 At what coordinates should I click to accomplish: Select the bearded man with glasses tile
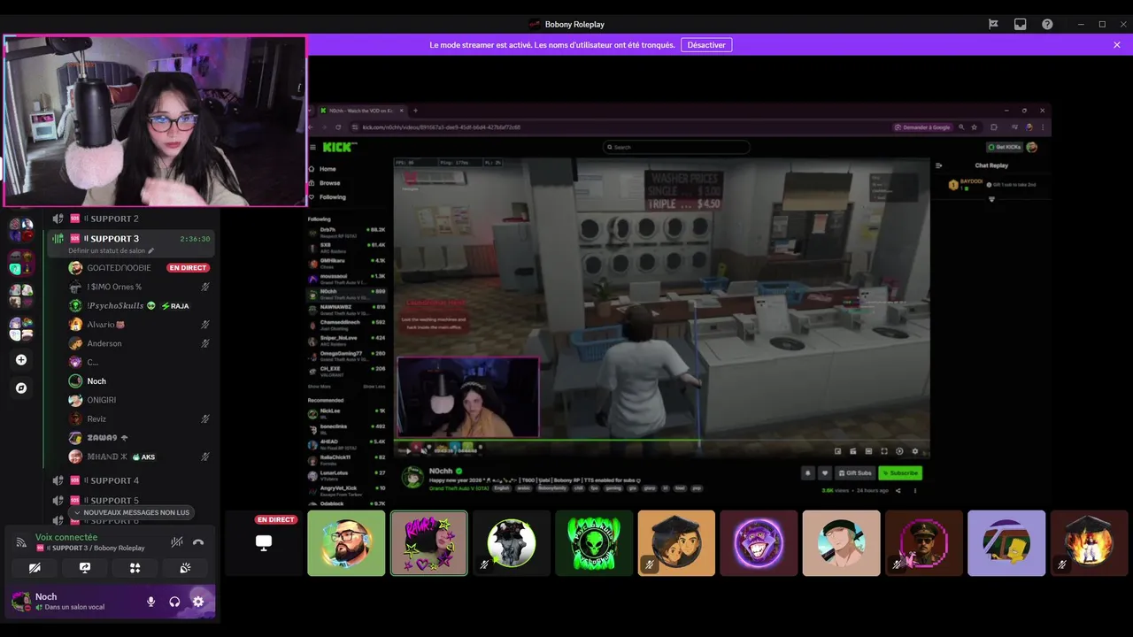(346, 543)
